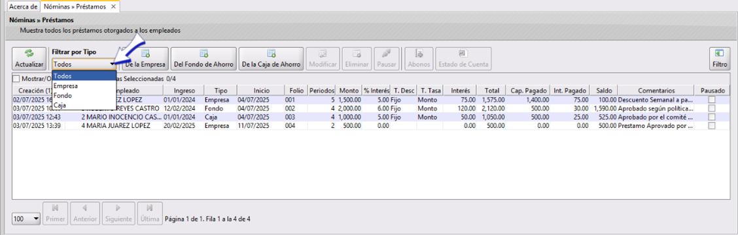Click the total value 2,120.00

[493, 108]
